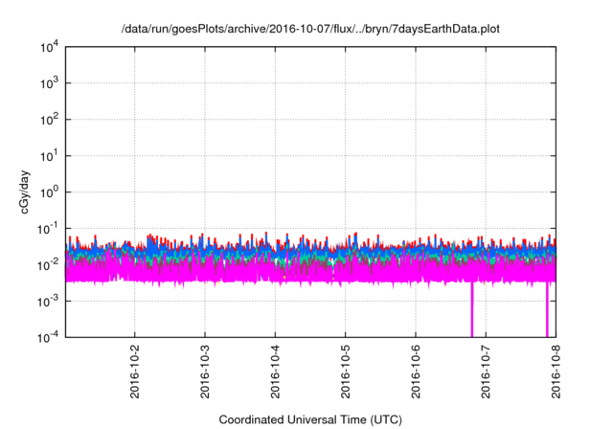Image resolution: width=613 pixels, height=429 pixels.
Task: Click the Coordinated Universal Time (UTC) axis label
Action: click(310, 419)
